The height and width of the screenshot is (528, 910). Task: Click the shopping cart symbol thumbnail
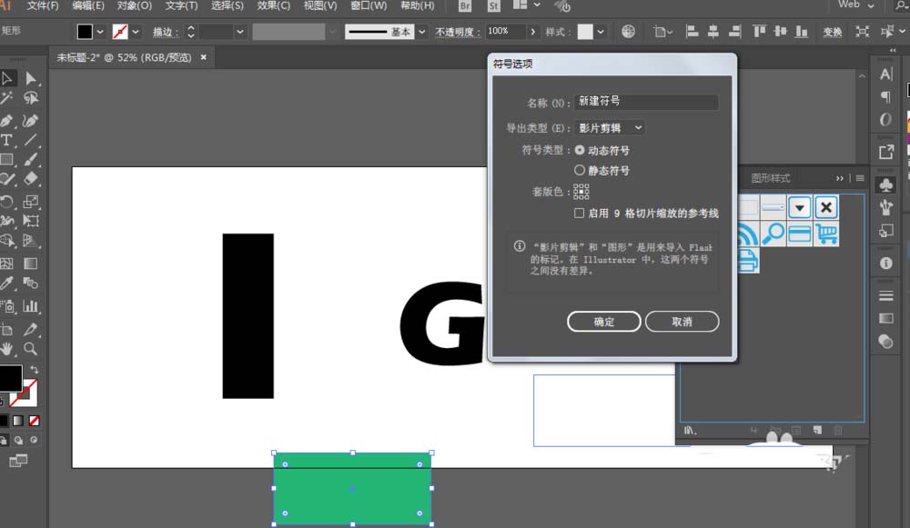click(x=826, y=234)
